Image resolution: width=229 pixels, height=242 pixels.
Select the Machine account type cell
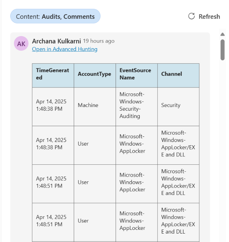click(x=88, y=105)
